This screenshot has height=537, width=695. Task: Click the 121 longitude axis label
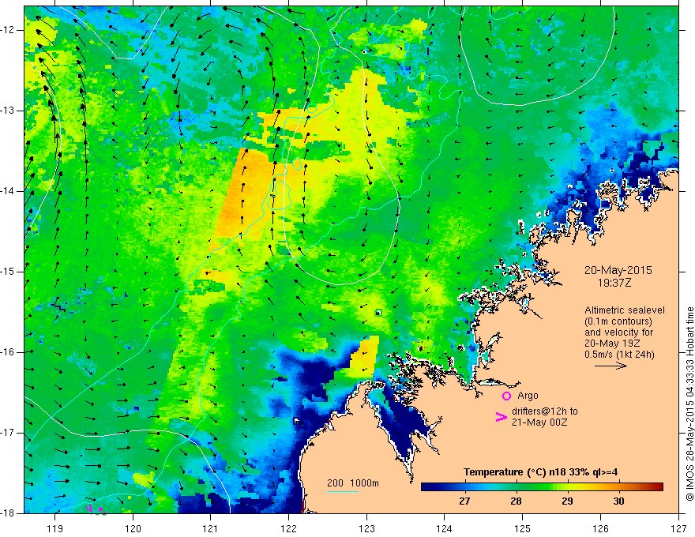[211, 528]
